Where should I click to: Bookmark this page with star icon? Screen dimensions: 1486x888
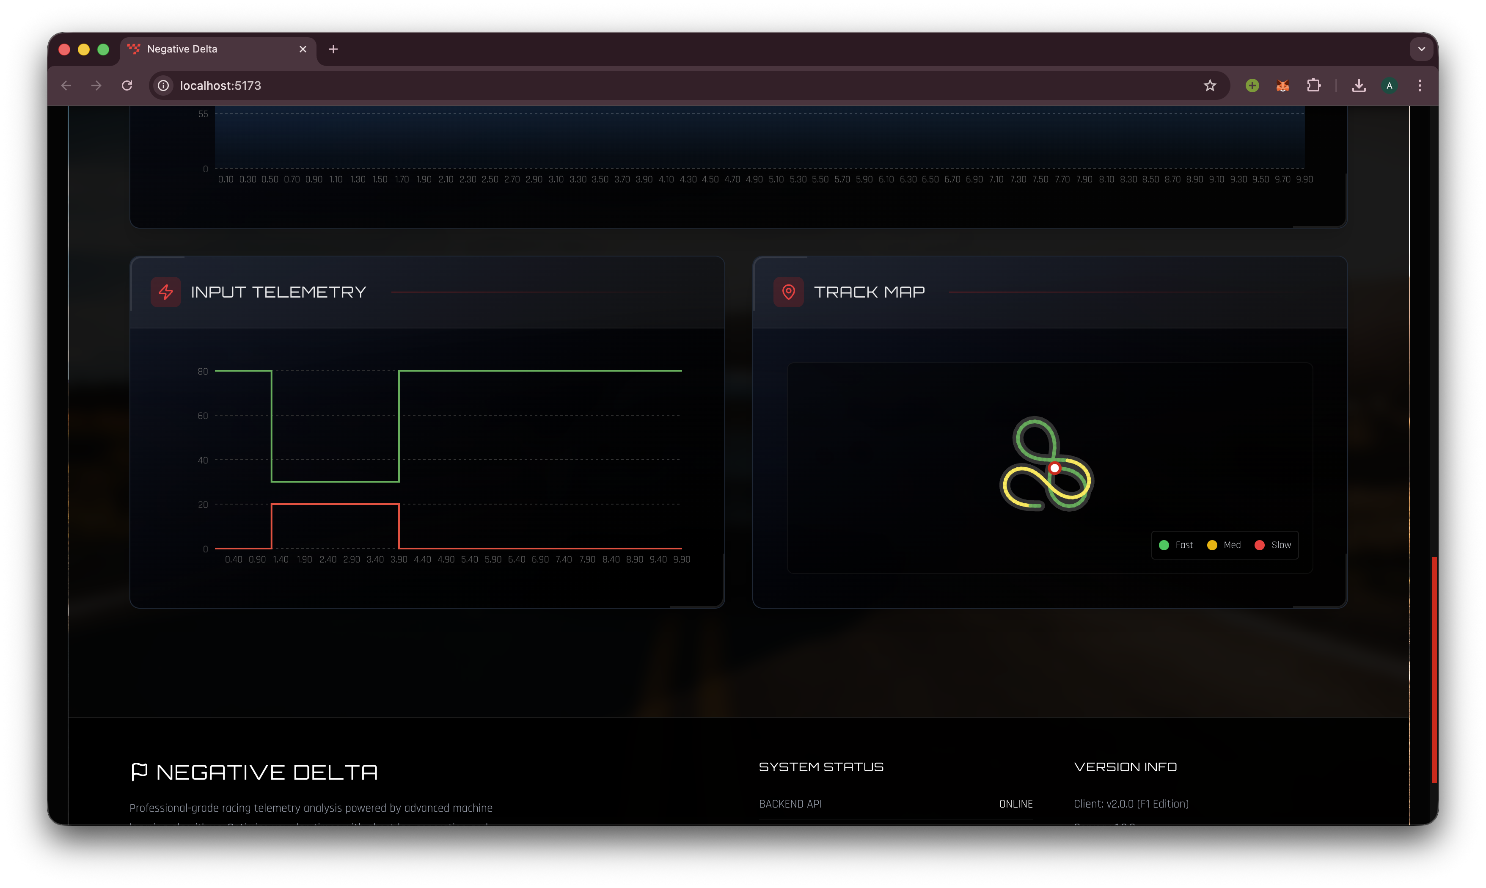coord(1210,85)
